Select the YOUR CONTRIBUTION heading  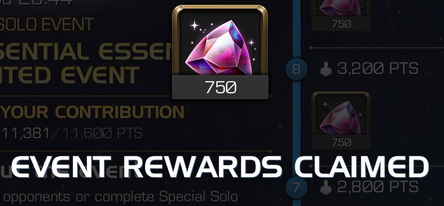click(x=93, y=112)
